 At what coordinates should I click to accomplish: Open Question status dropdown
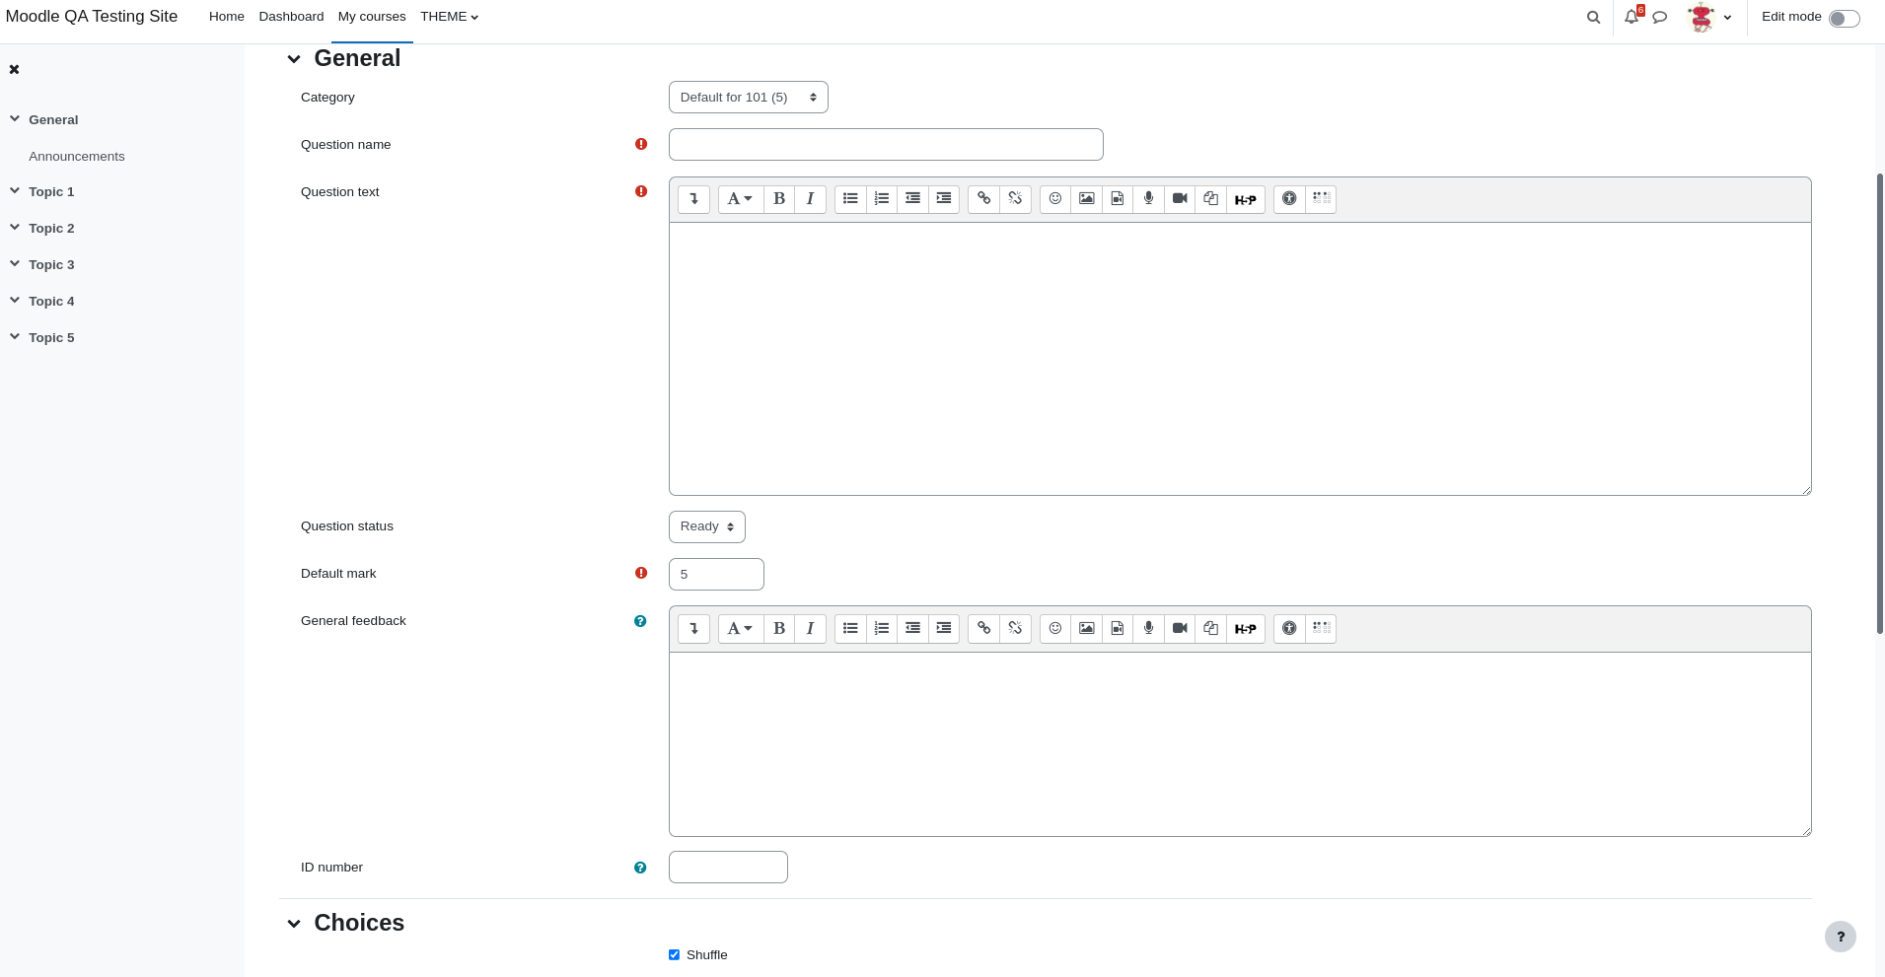(x=707, y=526)
